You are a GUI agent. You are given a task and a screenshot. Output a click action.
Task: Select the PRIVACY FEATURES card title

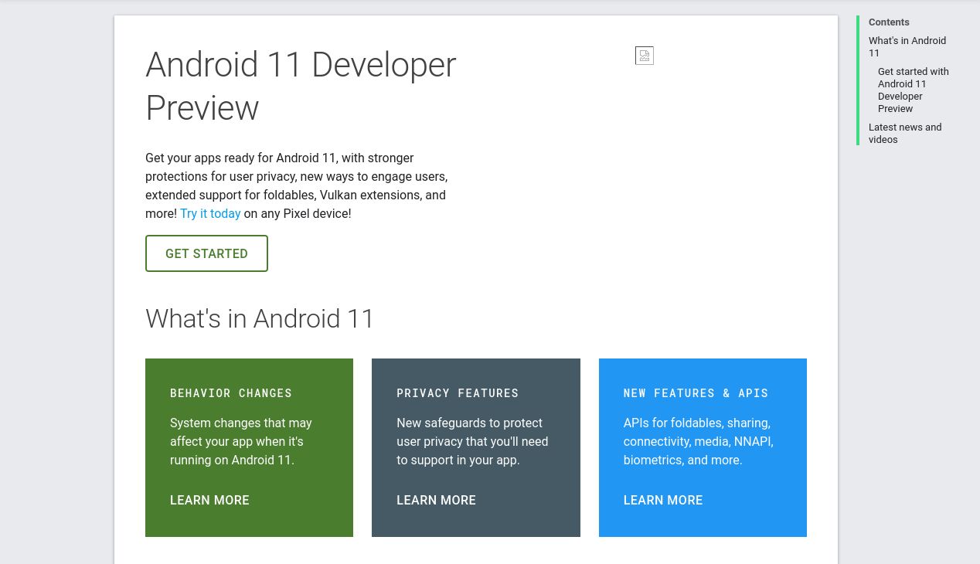pos(458,393)
